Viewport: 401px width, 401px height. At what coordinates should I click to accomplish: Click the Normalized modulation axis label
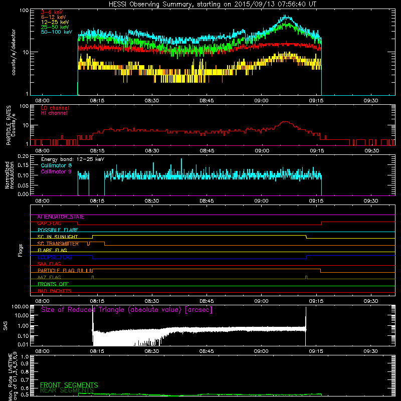11,175
